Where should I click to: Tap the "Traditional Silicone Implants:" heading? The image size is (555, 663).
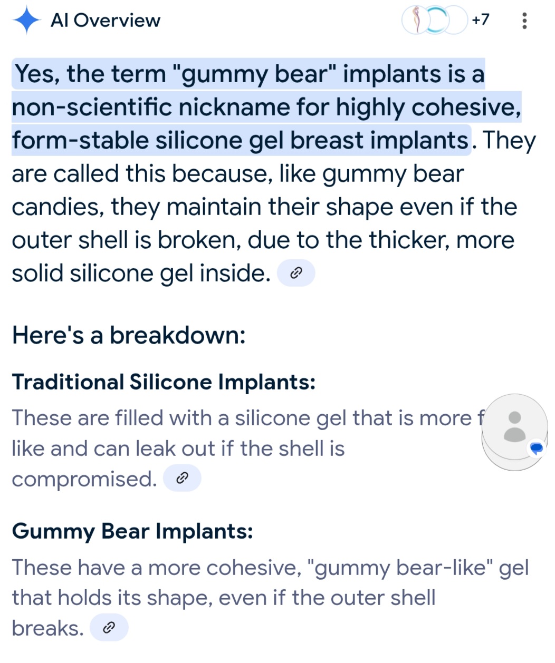pos(164,382)
